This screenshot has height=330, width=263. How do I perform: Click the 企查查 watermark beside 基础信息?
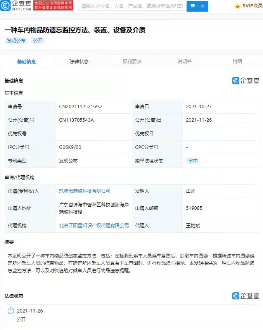tap(246, 80)
